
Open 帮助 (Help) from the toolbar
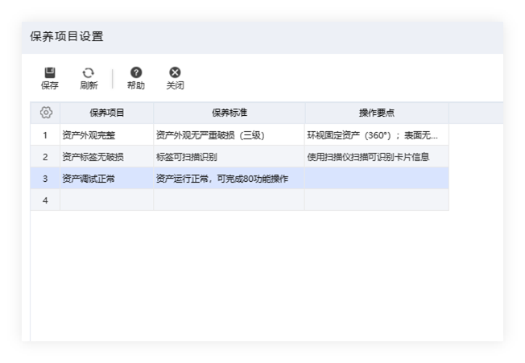(136, 77)
